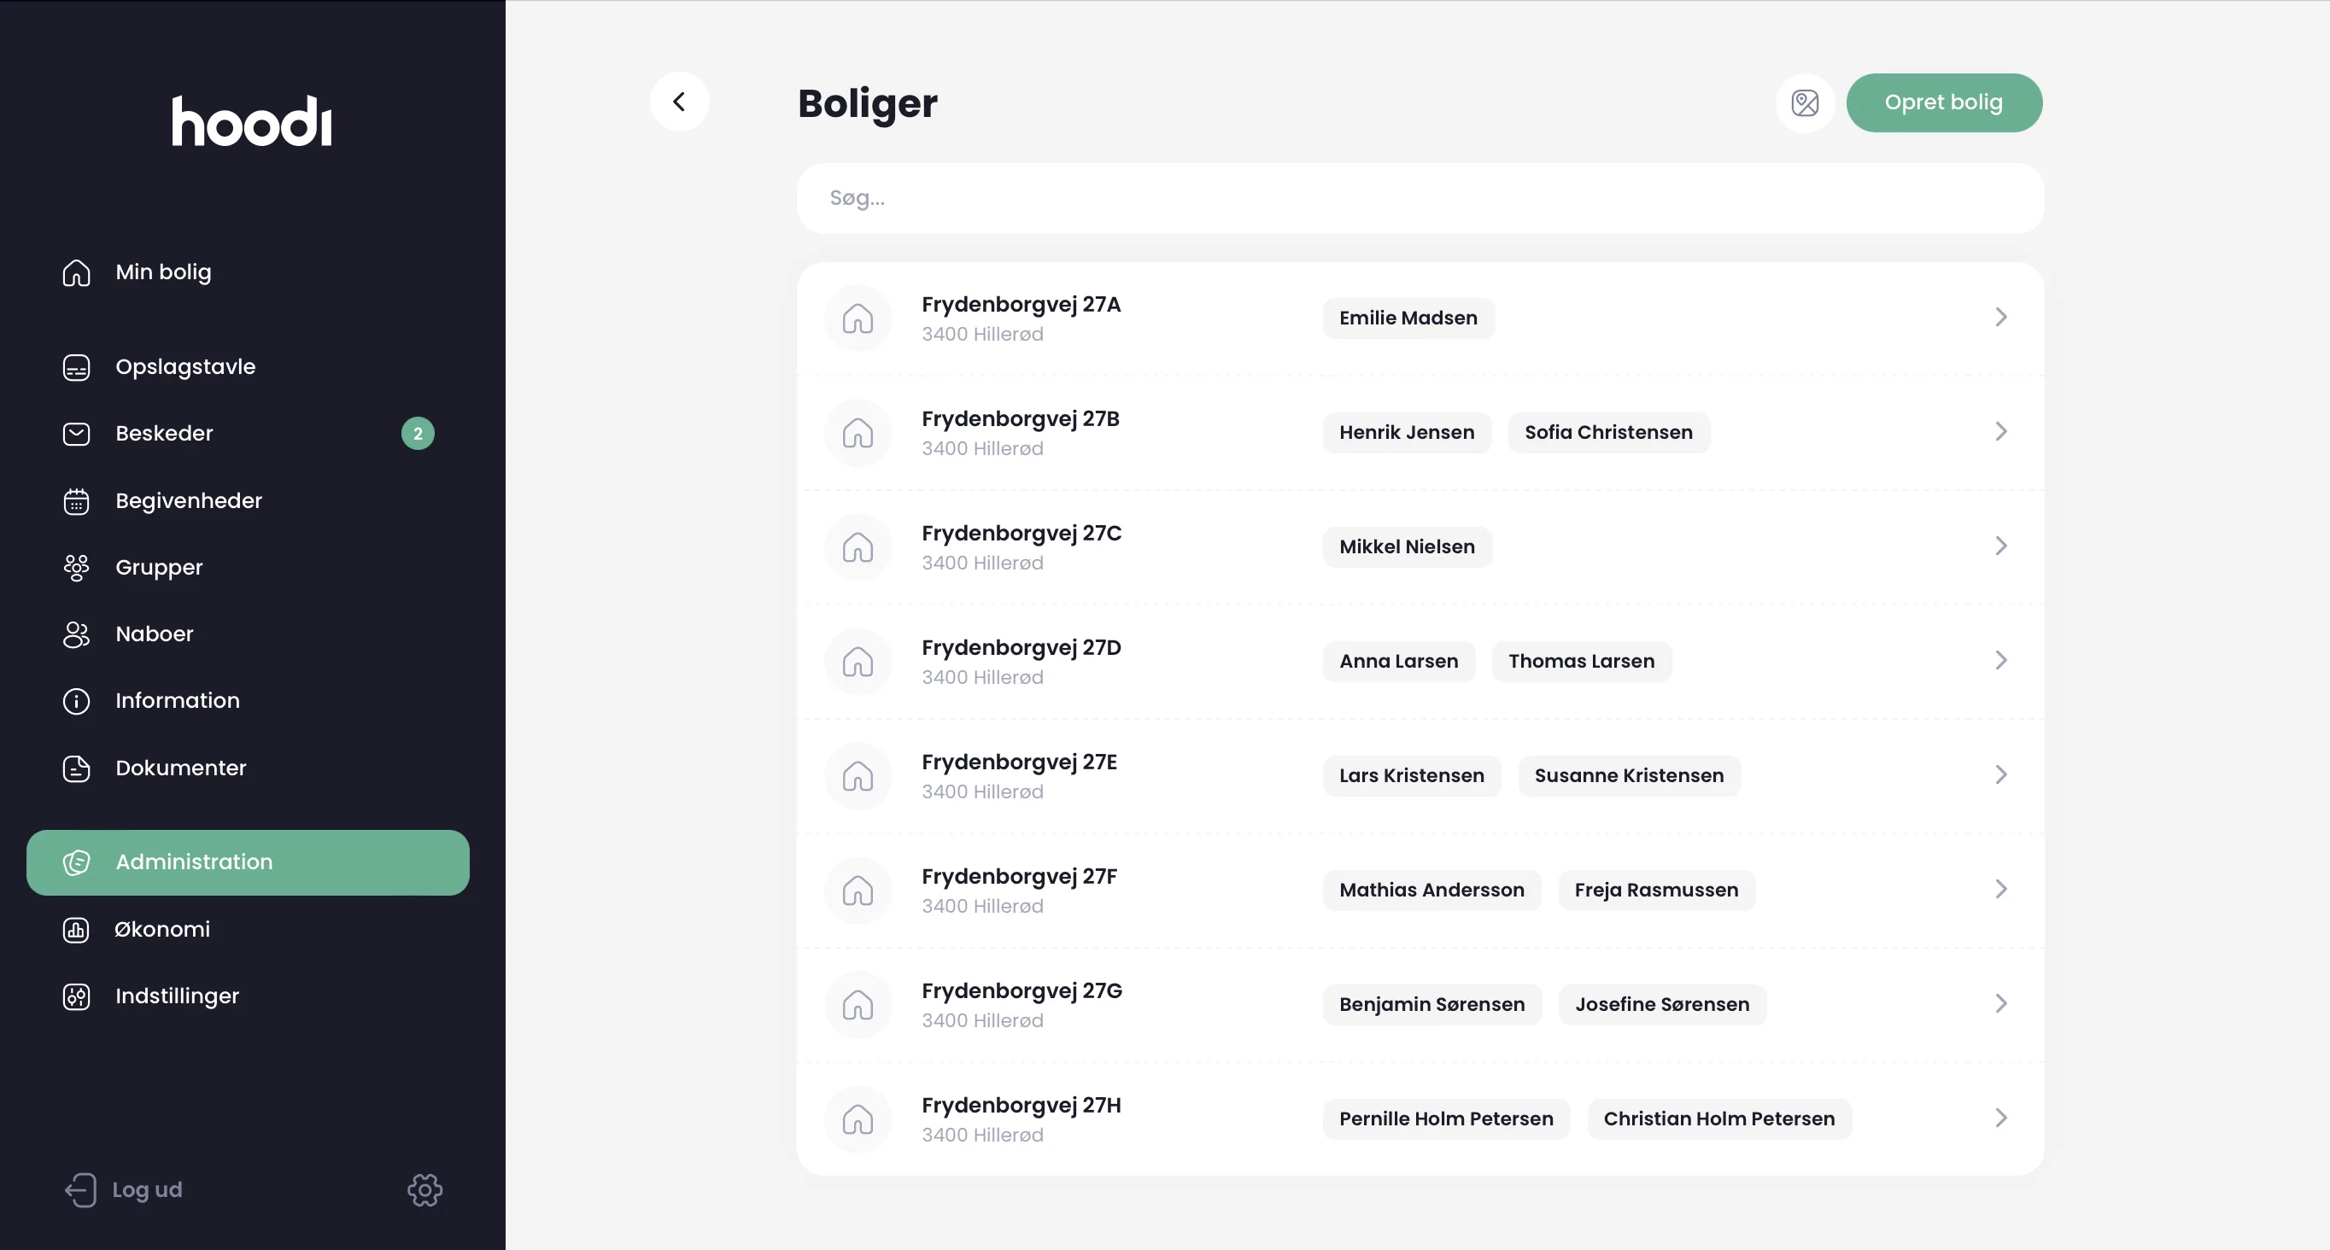Click the Opret bolig button
2330x1250 pixels.
point(1944,103)
